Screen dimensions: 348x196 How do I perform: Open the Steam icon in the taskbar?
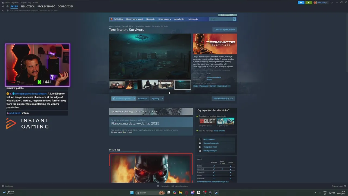point(216,193)
